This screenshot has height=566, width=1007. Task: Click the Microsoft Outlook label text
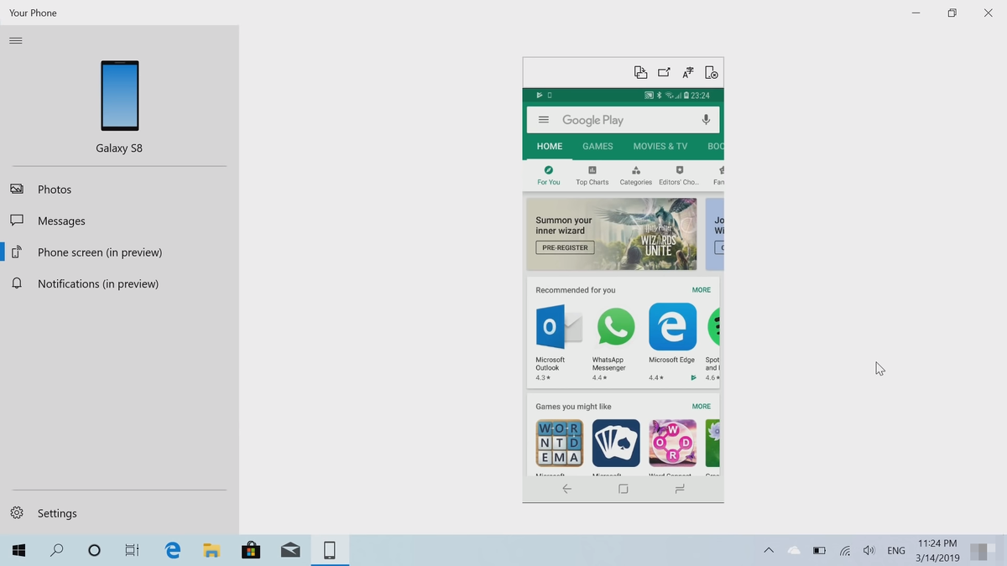(550, 364)
